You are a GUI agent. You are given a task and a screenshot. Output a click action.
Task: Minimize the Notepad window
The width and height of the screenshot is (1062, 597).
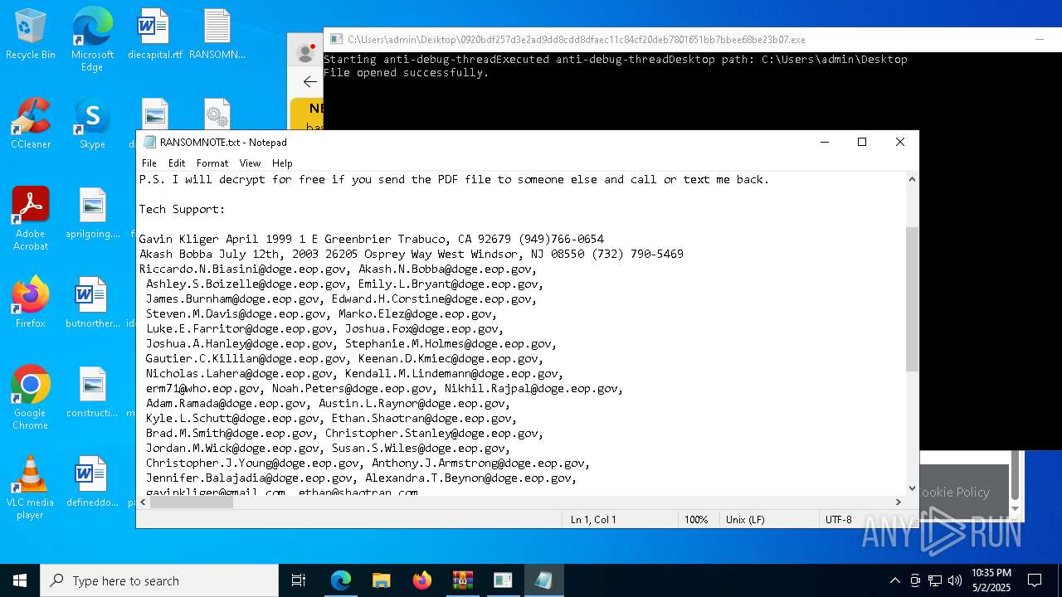pos(825,142)
